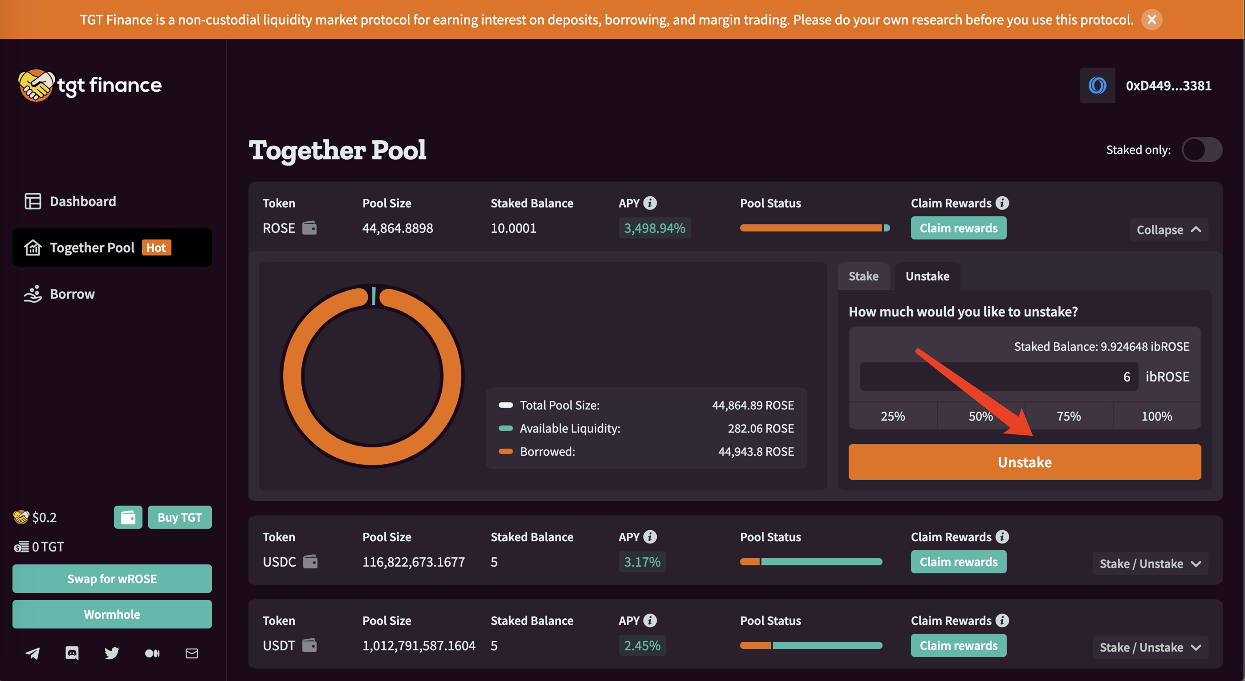Click Swap for wROSE button

click(112, 578)
